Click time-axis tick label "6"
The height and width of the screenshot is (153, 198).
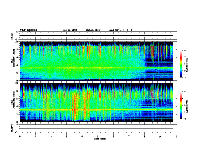(113, 136)
